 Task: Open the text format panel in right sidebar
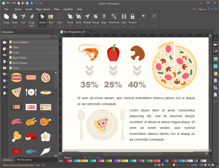click(216, 38)
